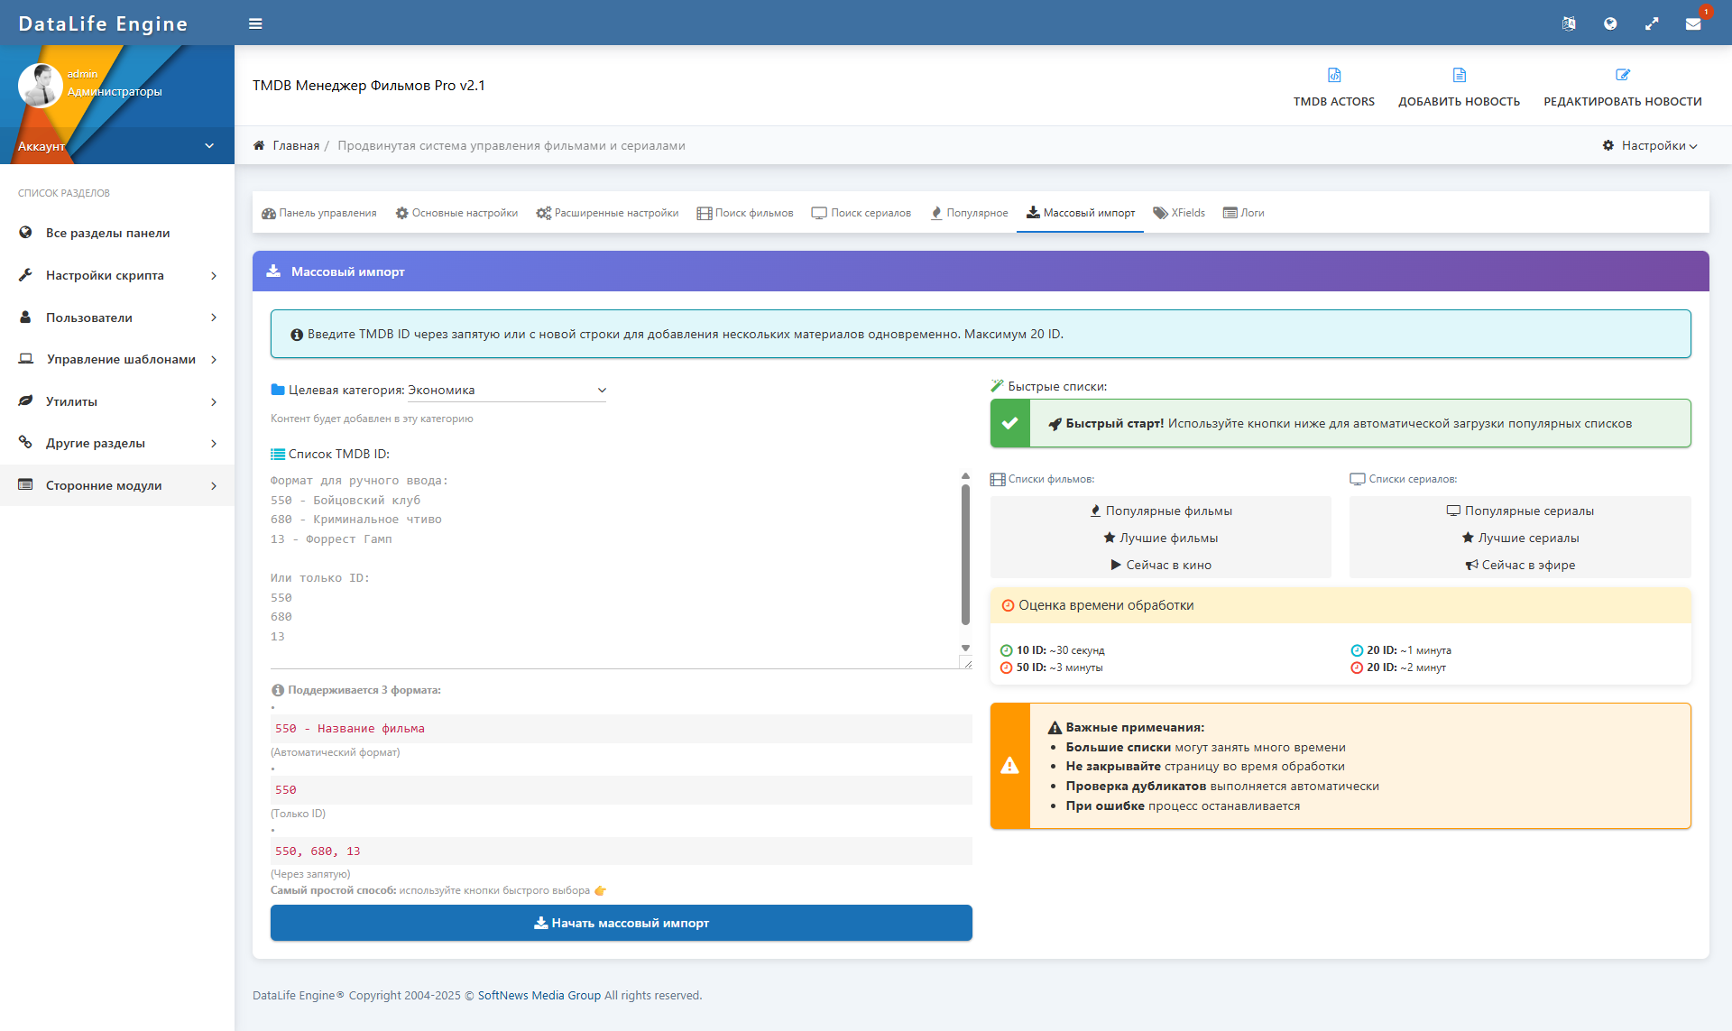
Task: Open the mail notifications envelope icon
Action: pyautogui.click(x=1693, y=24)
